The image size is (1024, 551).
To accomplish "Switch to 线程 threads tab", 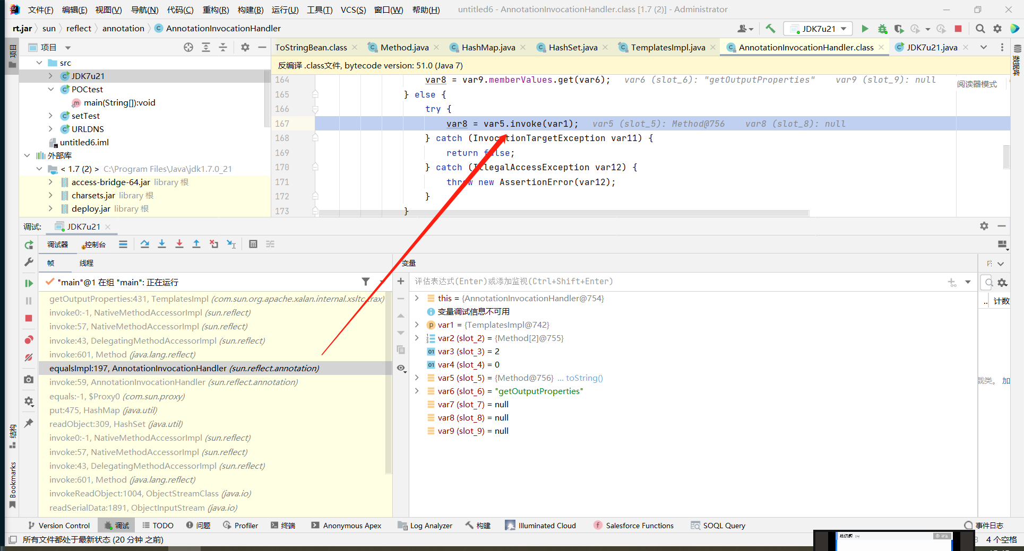I will pos(86,263).
